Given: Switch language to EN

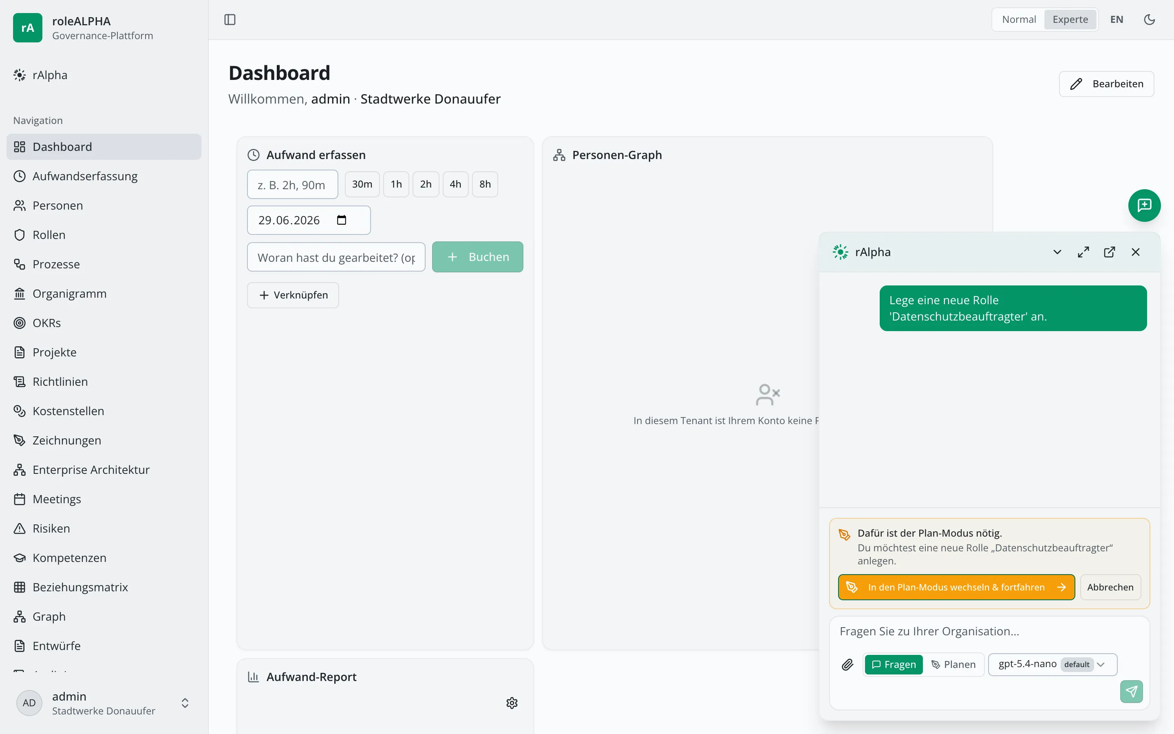Looking at the screenshot, I should pos(1116,20).
